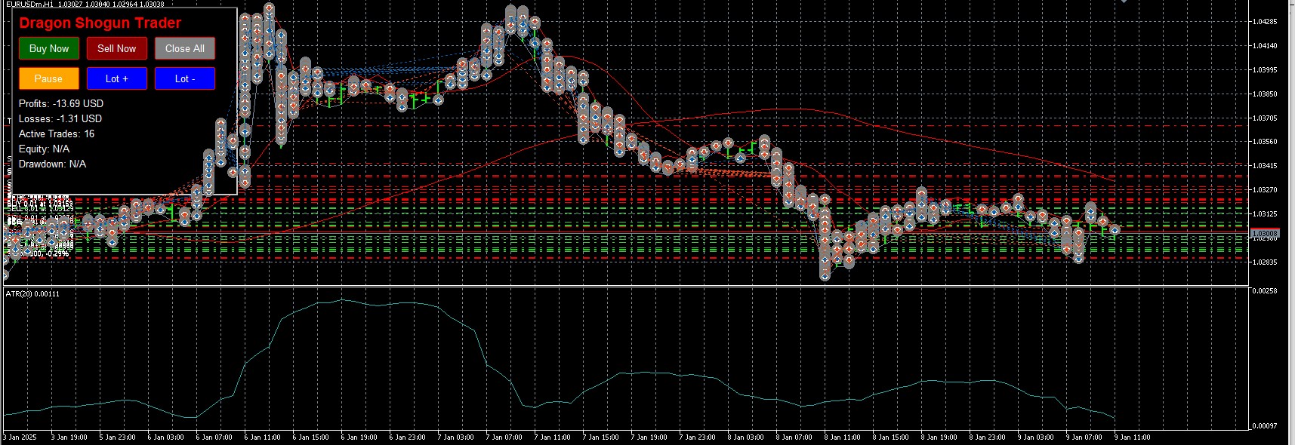Click the green Buy Now button
Image resolution: width=1295 pixels, height=445 pixels.
coord(49,48)
